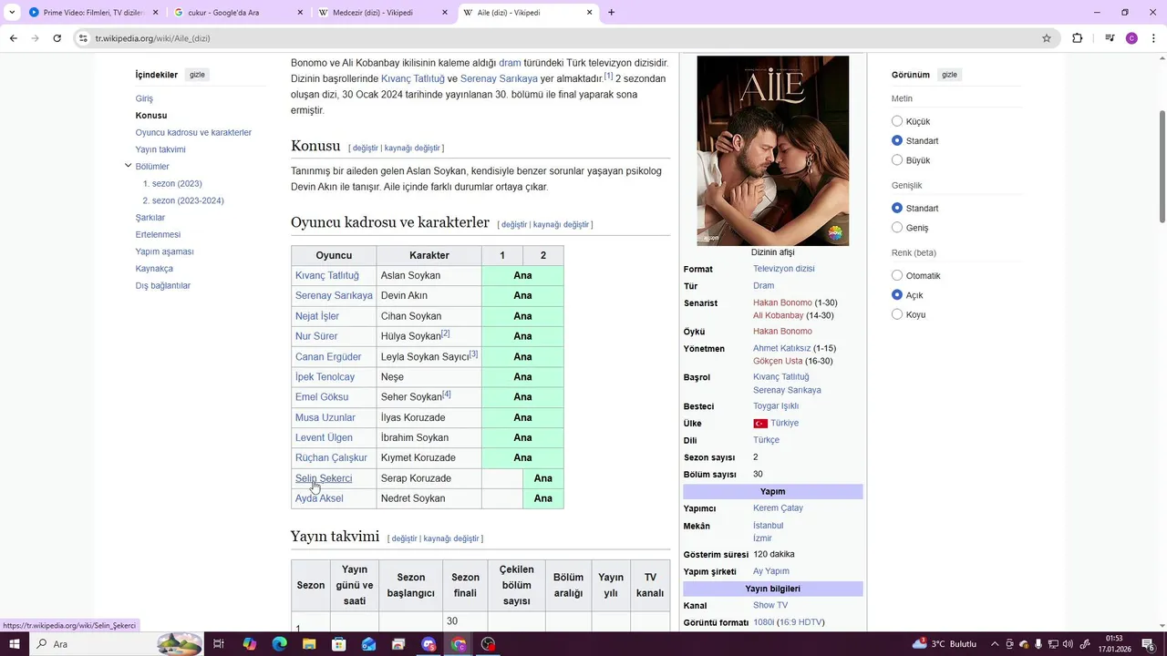Image resolution: width=1167 pixels, height=656 pixels.
Task: Open File Explorer from the taskbar
Action: 309,644
